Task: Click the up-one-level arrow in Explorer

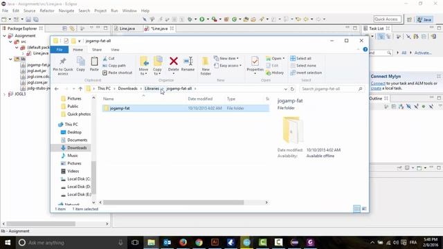Action: coord(80,89)
